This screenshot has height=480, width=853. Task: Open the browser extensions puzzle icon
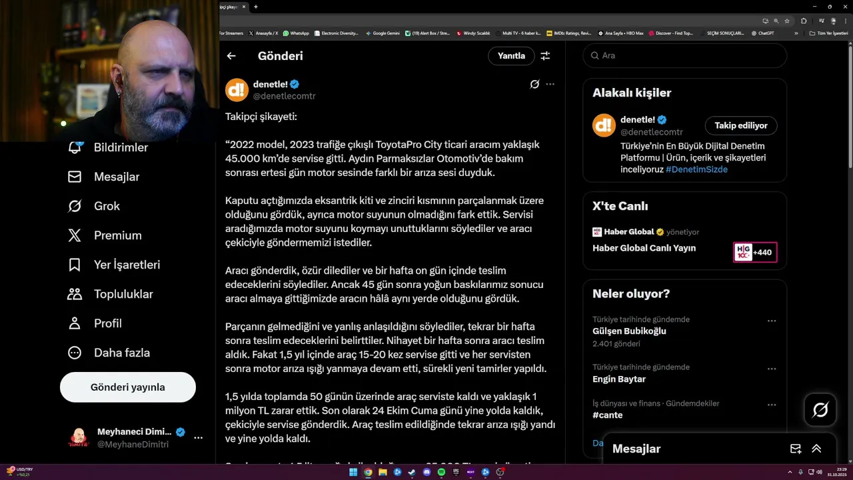(x=804, y=21)
